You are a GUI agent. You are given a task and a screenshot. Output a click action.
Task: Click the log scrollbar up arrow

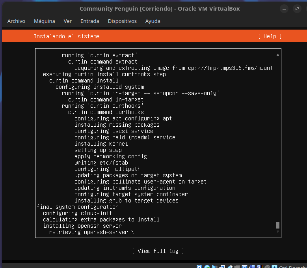[x=277, y=55]
